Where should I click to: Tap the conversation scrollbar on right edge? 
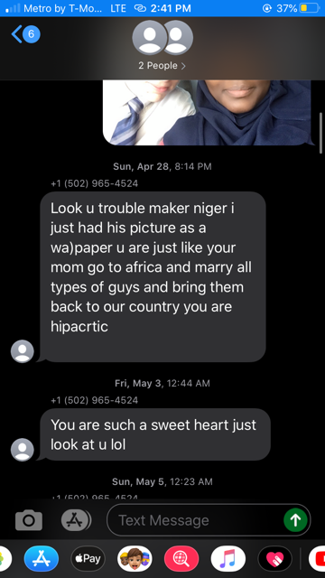pyautogui.click(x=321, y=133)
